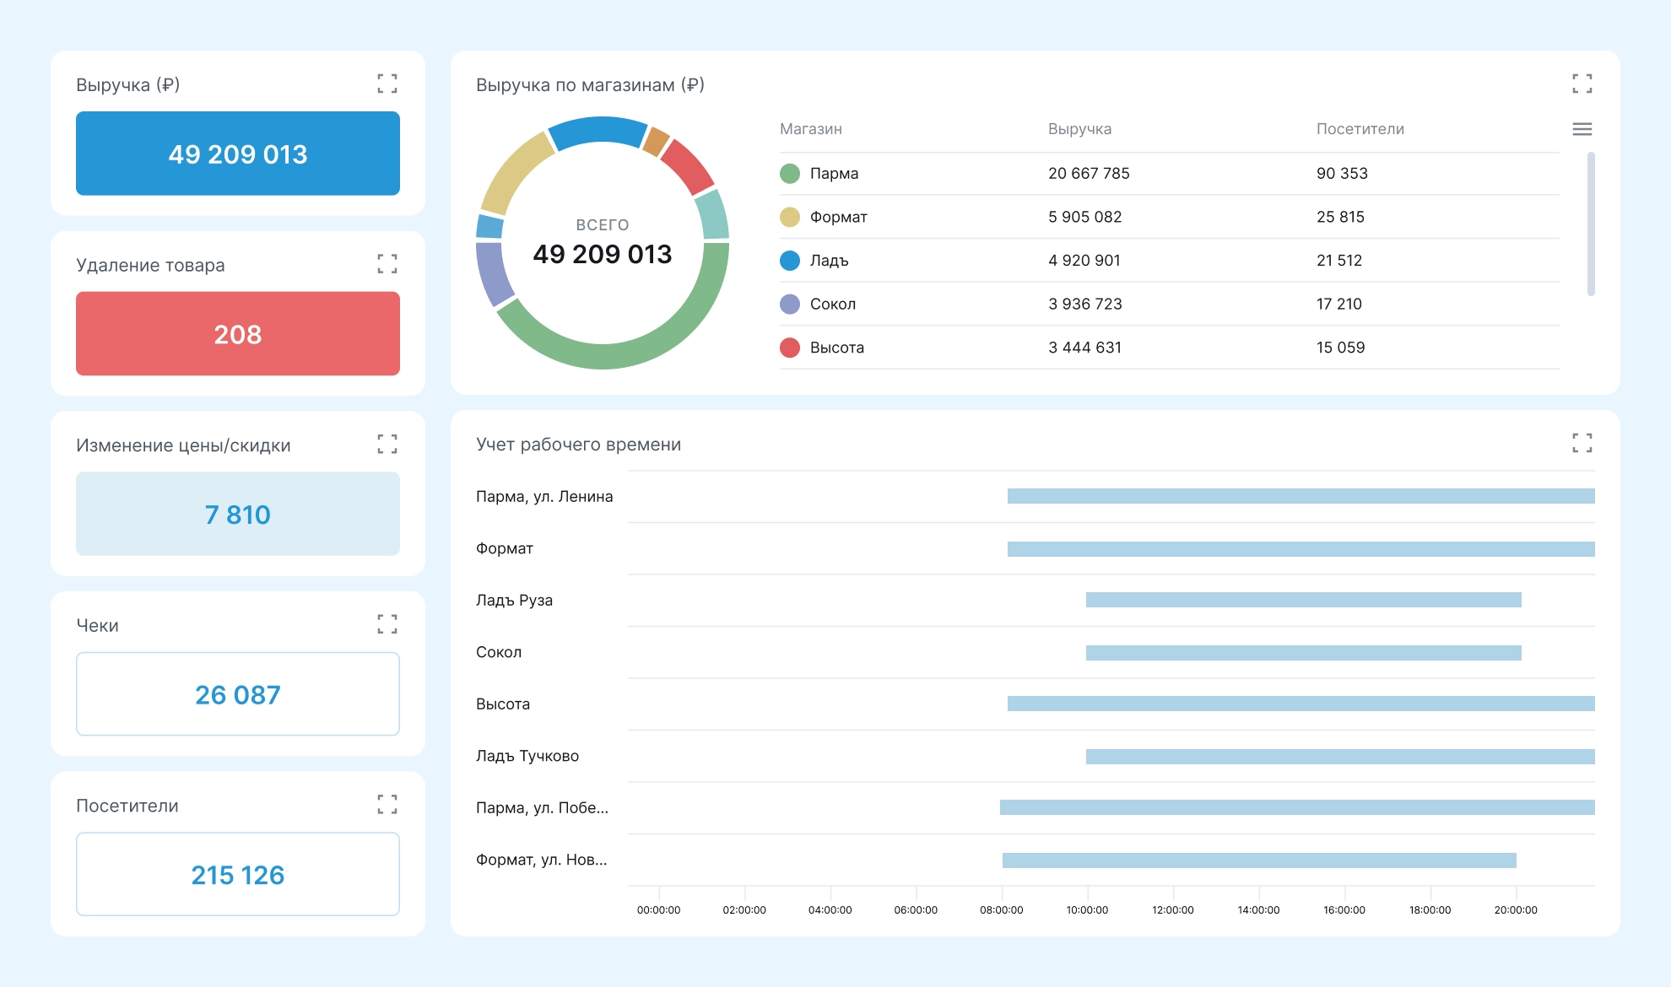Click the Сокол working time bar

pyautogui.click(x=1304, y=653)
